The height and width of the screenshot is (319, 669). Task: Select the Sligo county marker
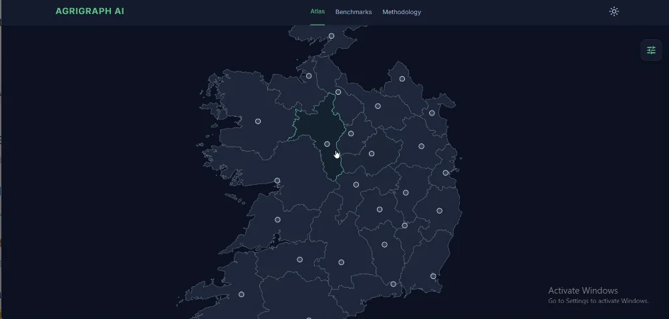(x=309, y=76)
